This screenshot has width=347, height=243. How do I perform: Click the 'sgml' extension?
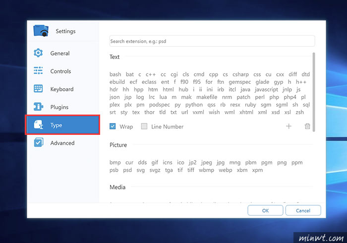[x=282, y=105]
